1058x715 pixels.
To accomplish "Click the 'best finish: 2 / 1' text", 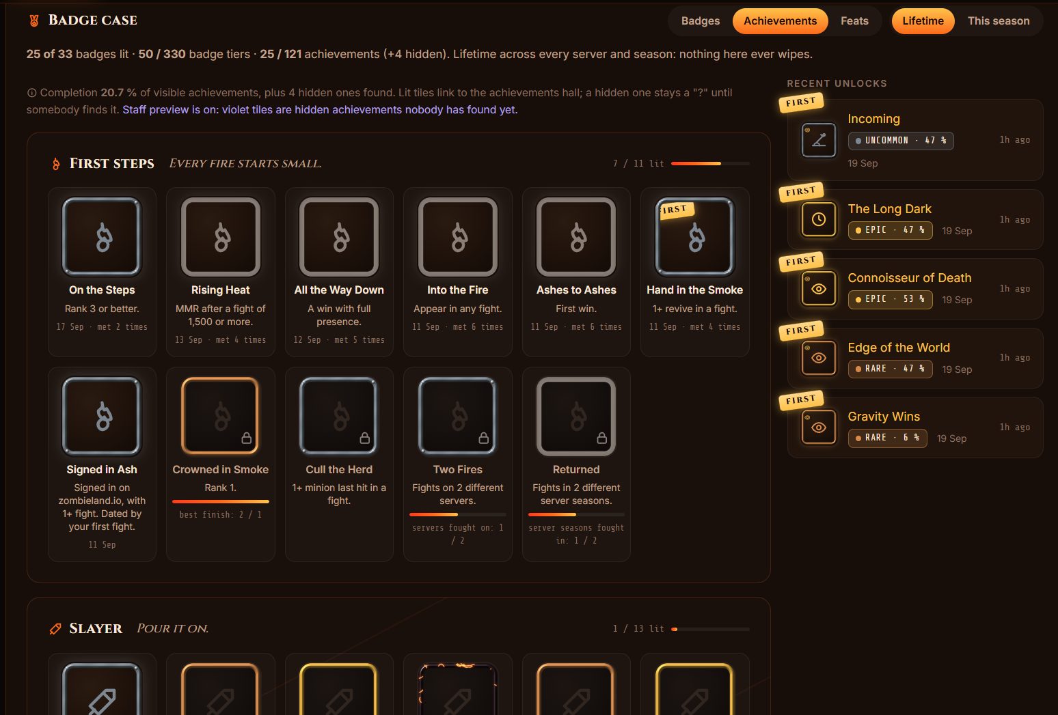I will [221, 515].
